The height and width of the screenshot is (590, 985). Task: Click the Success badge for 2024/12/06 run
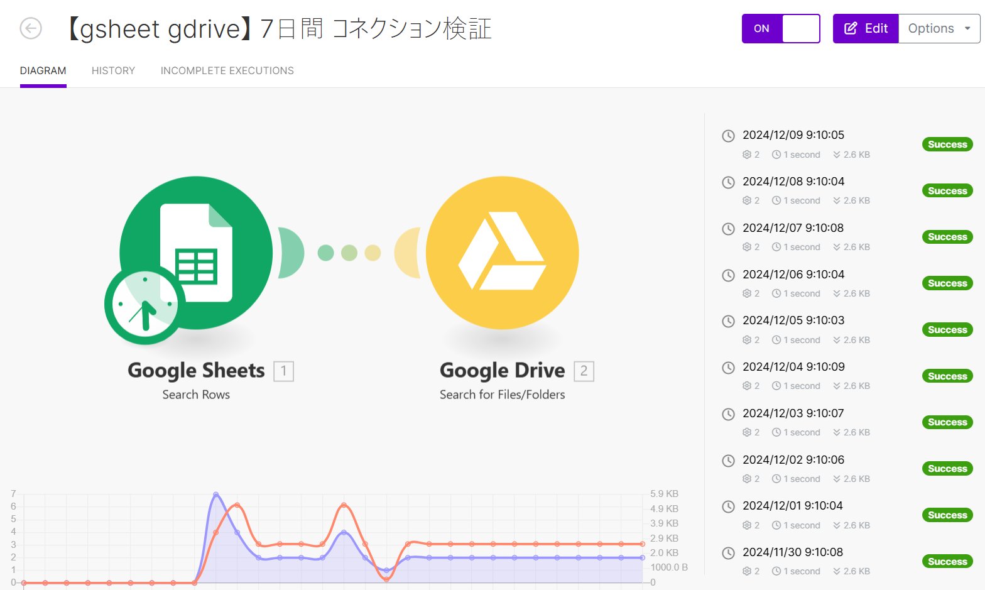947,283
